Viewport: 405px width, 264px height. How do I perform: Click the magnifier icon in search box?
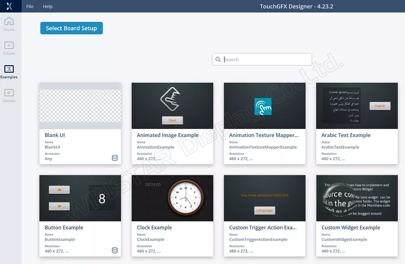[218, 59]
